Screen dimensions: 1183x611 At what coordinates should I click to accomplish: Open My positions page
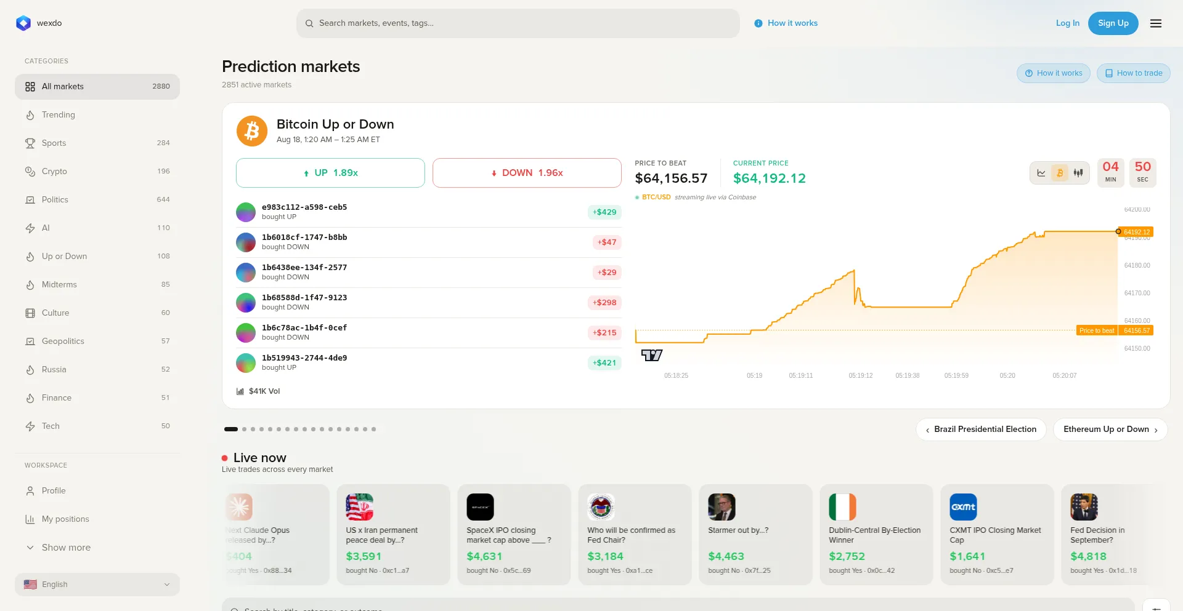click(x=97, y=519)
